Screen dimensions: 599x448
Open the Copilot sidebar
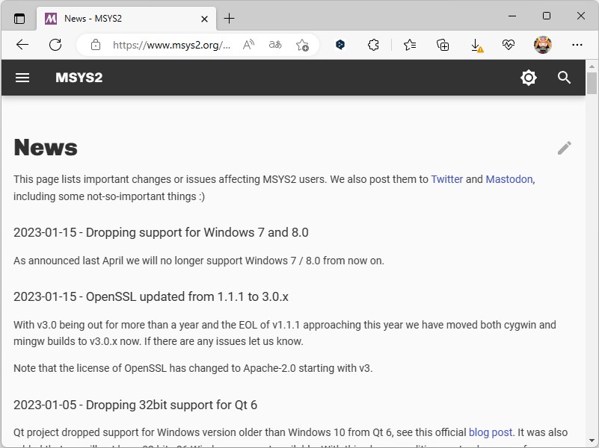pos(340,45)
